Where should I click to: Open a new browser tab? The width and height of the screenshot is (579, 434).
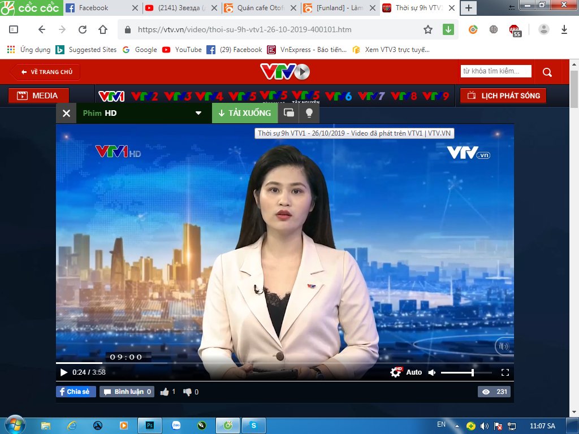pyautogui.click(x=468, y=8)
